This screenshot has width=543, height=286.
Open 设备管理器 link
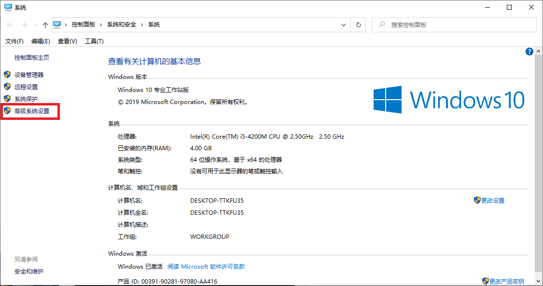click(x=29, y=75)
